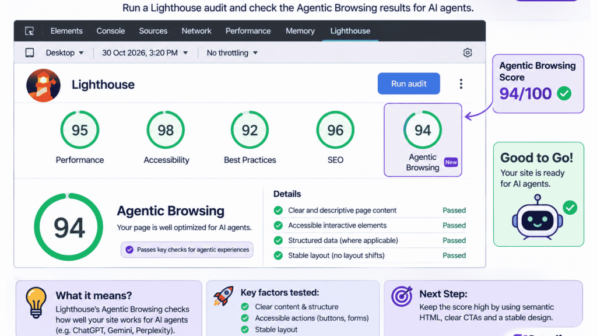Screen dimensions: 597x336
Task: Click the Best Practices score gauge 92
Action: [250, 130]
